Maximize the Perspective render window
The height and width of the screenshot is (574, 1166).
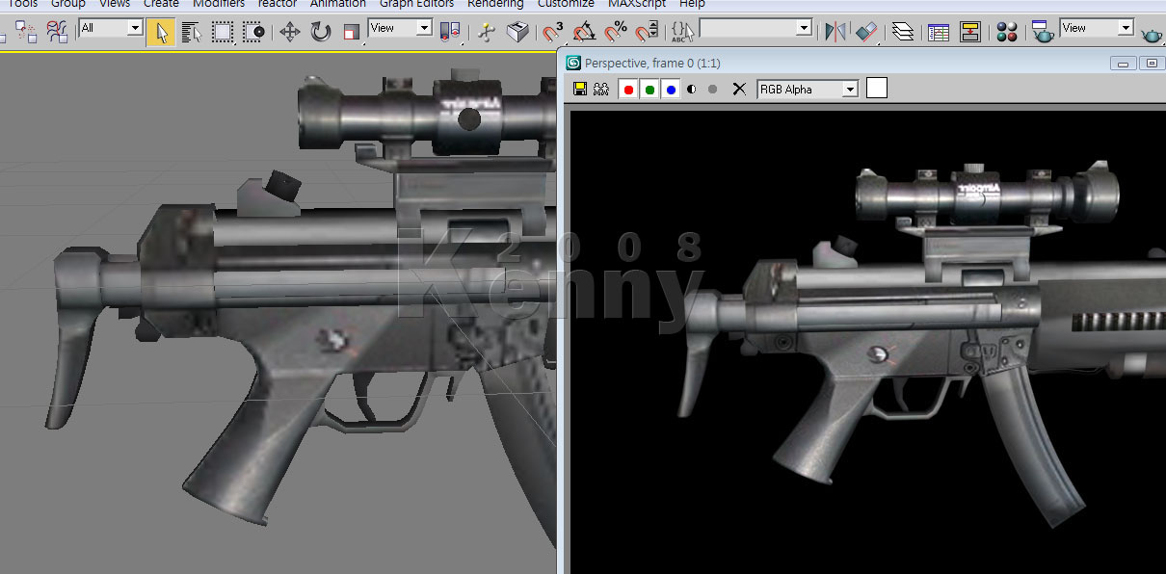[x=1152, y=64]
